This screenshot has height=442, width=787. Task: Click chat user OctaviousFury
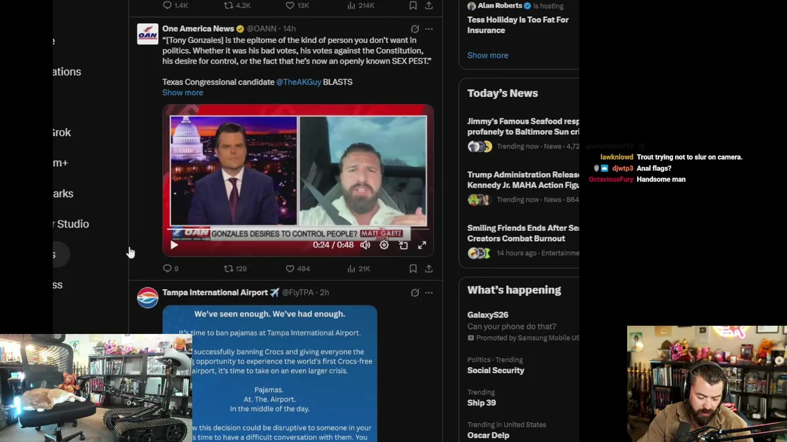[611, 179]
